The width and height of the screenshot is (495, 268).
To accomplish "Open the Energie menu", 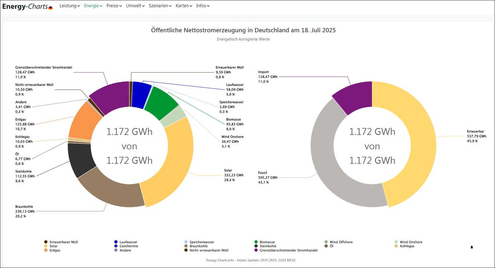I will point(93,6).
